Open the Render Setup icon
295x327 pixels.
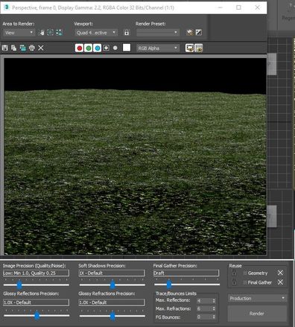(x=190, y=33)
